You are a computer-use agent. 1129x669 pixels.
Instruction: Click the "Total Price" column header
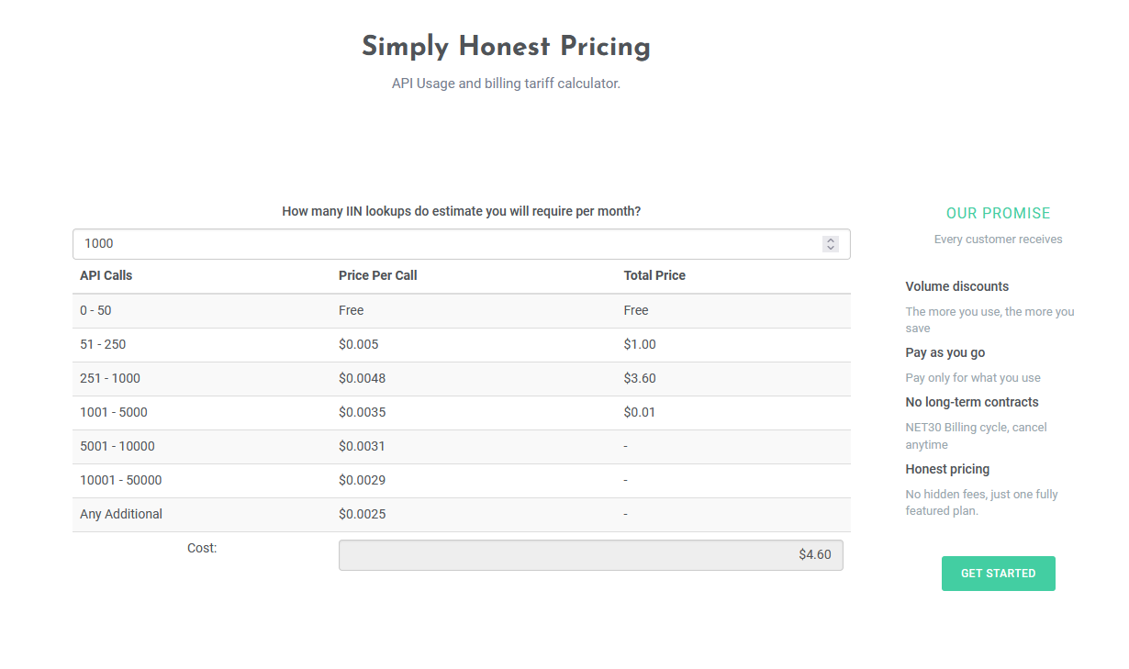(654, 275)
